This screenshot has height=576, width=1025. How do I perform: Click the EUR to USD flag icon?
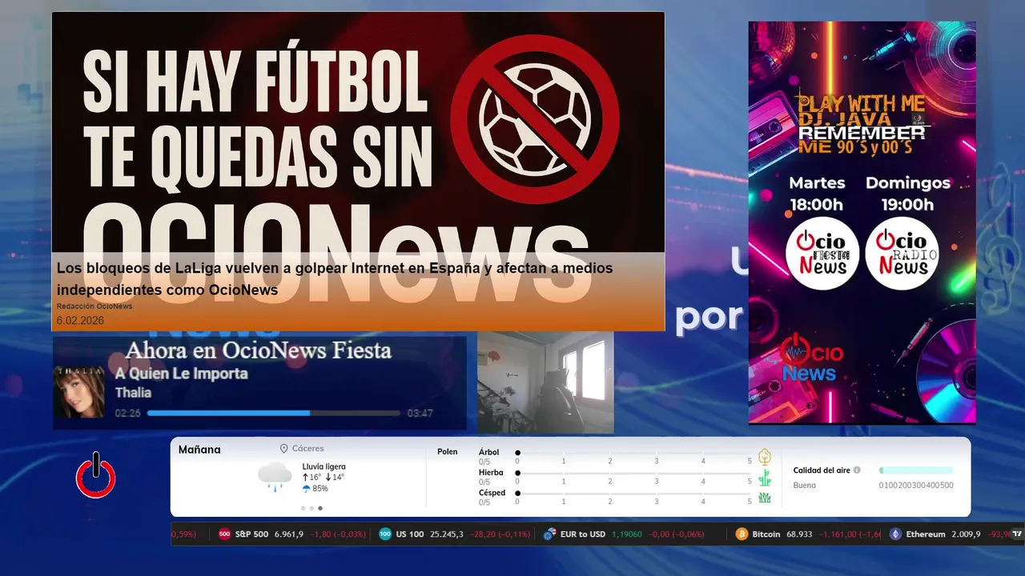(x=549, y=534)
